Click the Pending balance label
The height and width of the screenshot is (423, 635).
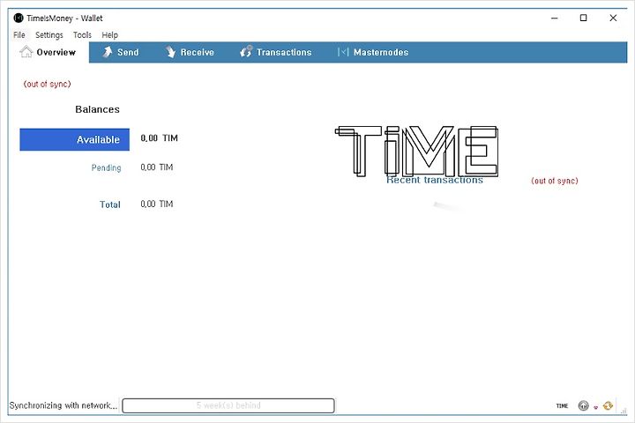(x=106, y=167)
